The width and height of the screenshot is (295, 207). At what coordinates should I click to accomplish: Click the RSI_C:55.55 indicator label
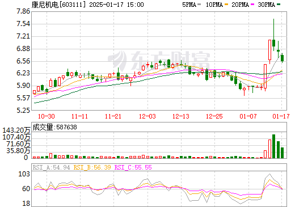coord(133,167)
